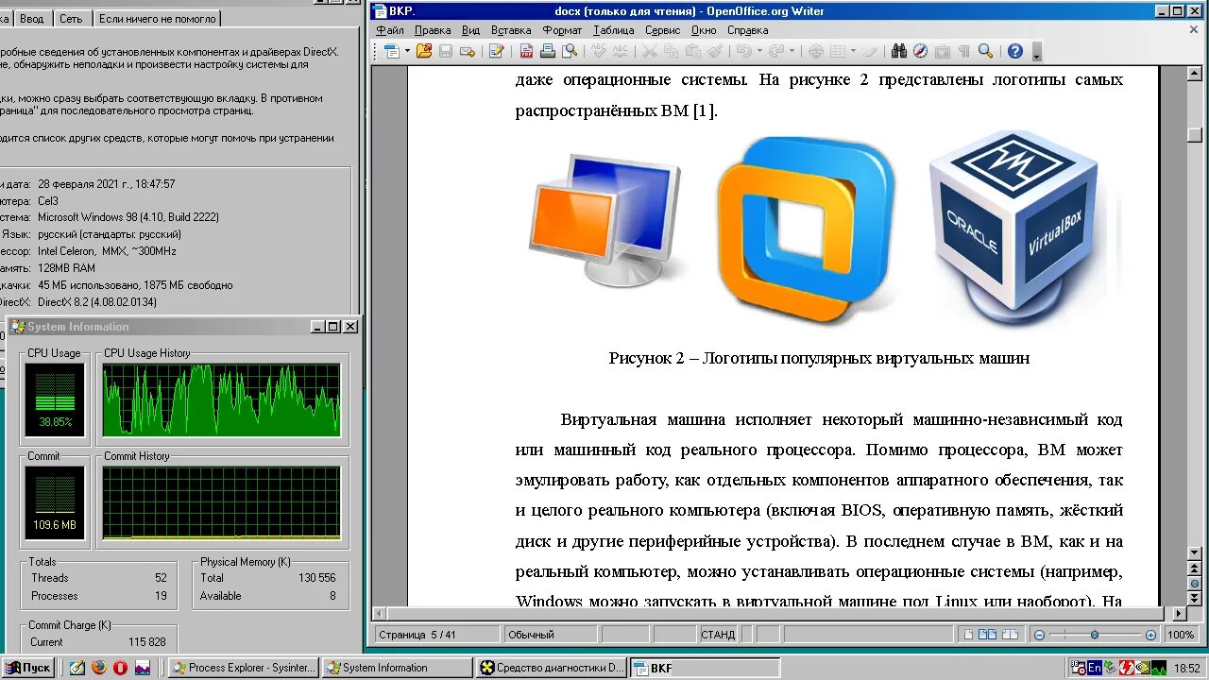Click the Save diskette icon
Screen dimensions: 1209x680
[x=447, y=51]
